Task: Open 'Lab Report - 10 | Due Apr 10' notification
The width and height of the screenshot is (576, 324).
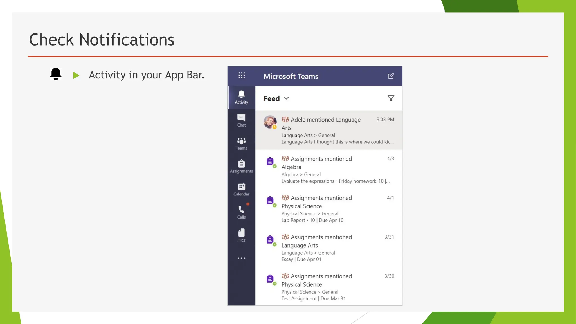Action: coord(329,208)
